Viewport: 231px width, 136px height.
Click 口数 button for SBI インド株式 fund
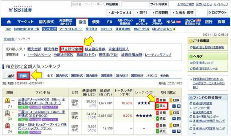point(175,126)
